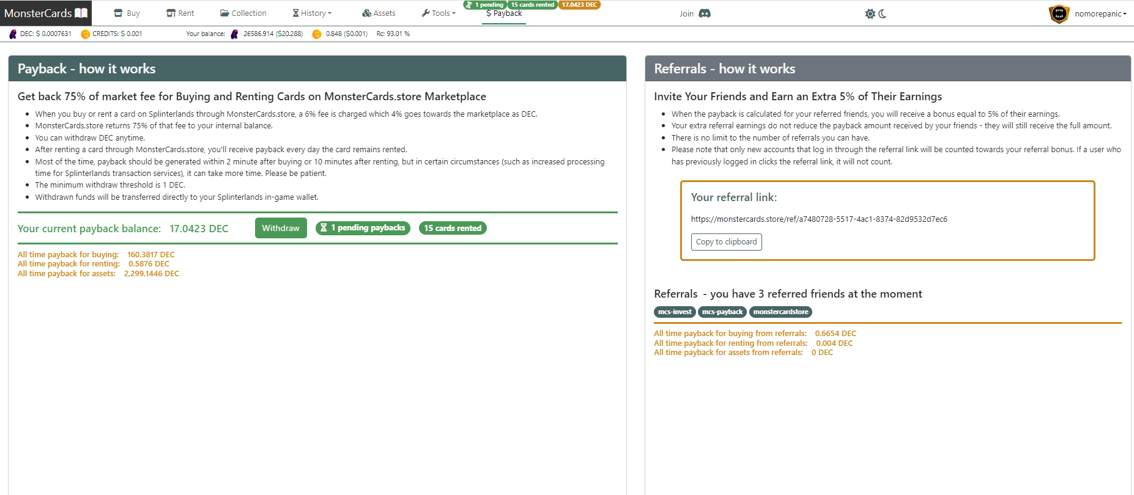
Task: Switch to light theme with sun icon
Action: [870, 13]
